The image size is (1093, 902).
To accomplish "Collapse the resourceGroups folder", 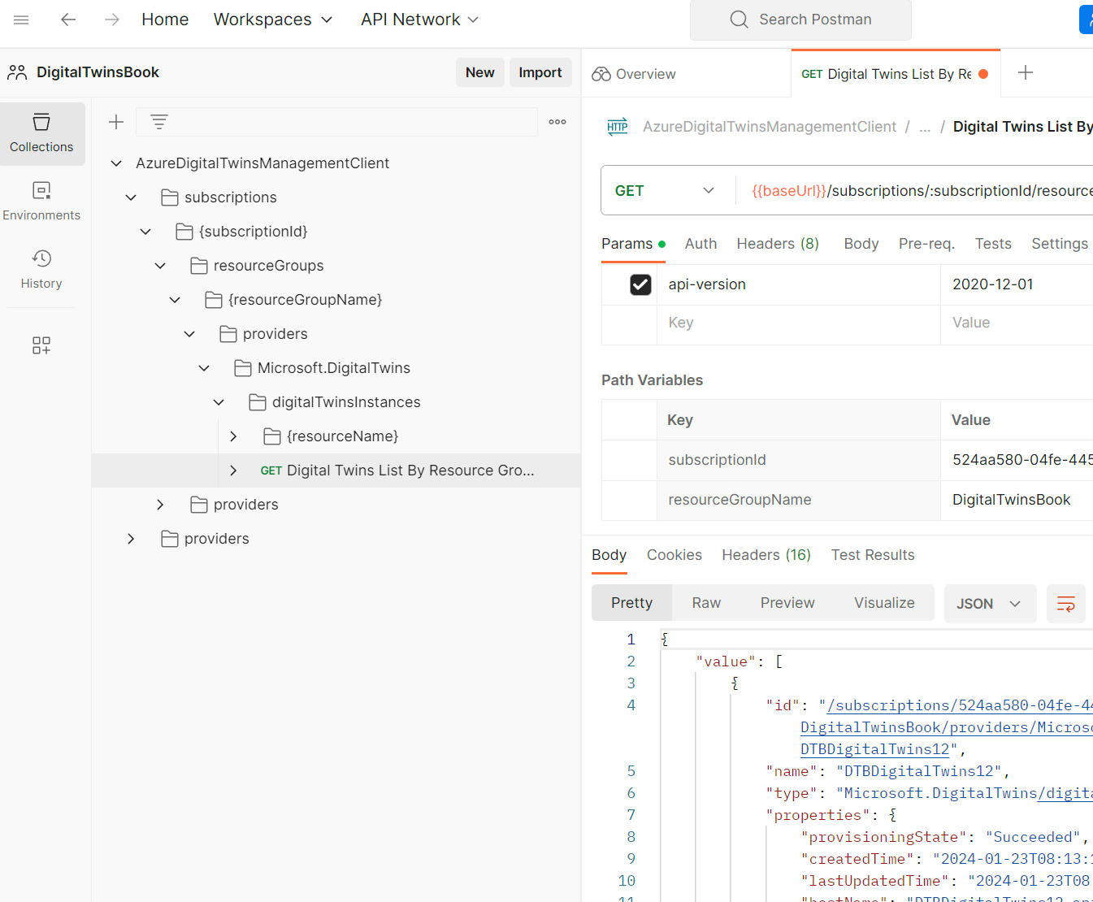I will [160, 266].
